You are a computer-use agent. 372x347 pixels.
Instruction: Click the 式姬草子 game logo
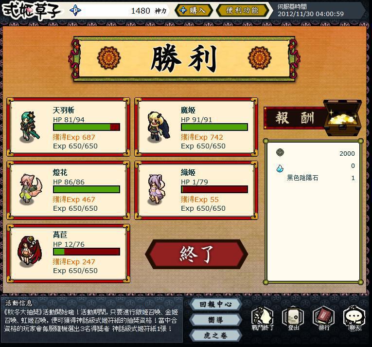click(x=30, y=10)
